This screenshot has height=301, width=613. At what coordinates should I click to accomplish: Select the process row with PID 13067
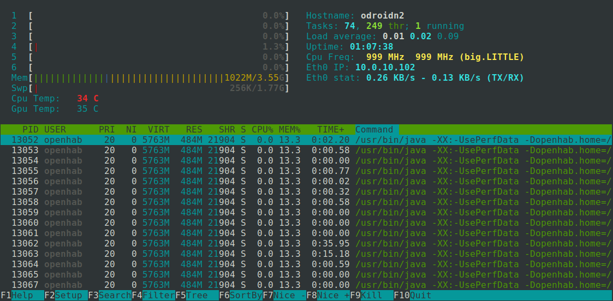click(x=306, y=285)
